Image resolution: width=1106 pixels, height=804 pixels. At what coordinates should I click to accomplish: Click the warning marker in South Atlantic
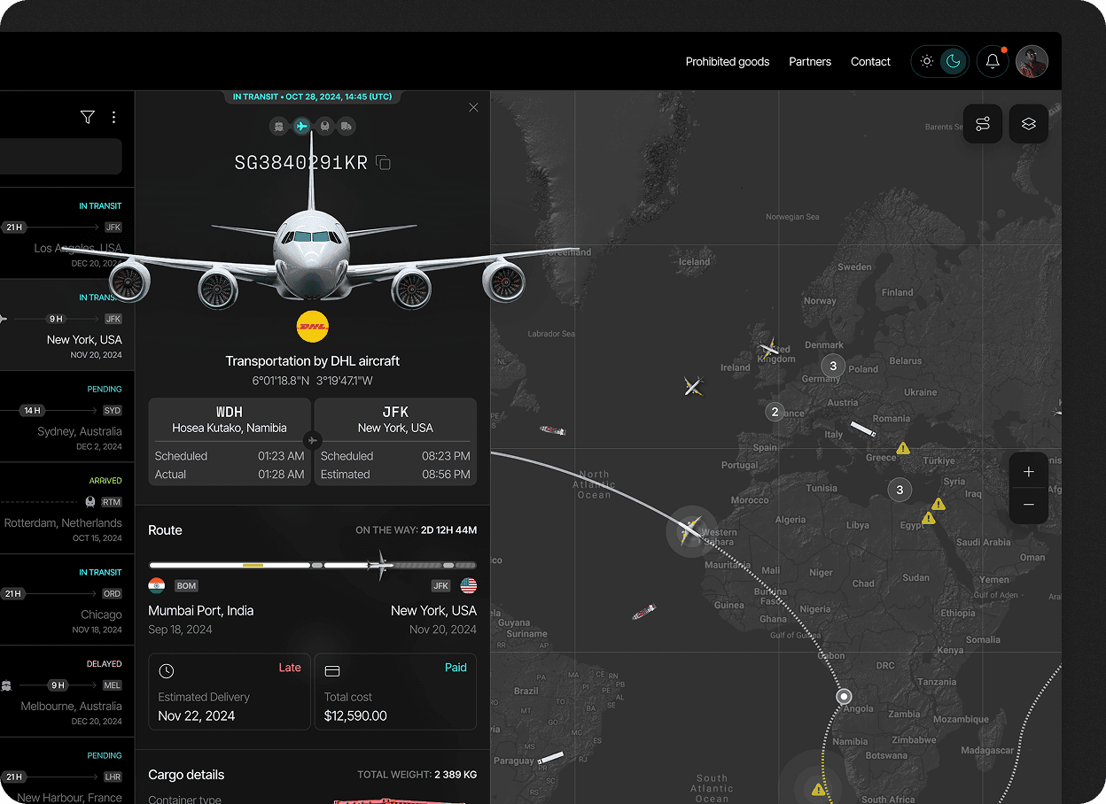point(818,789)
